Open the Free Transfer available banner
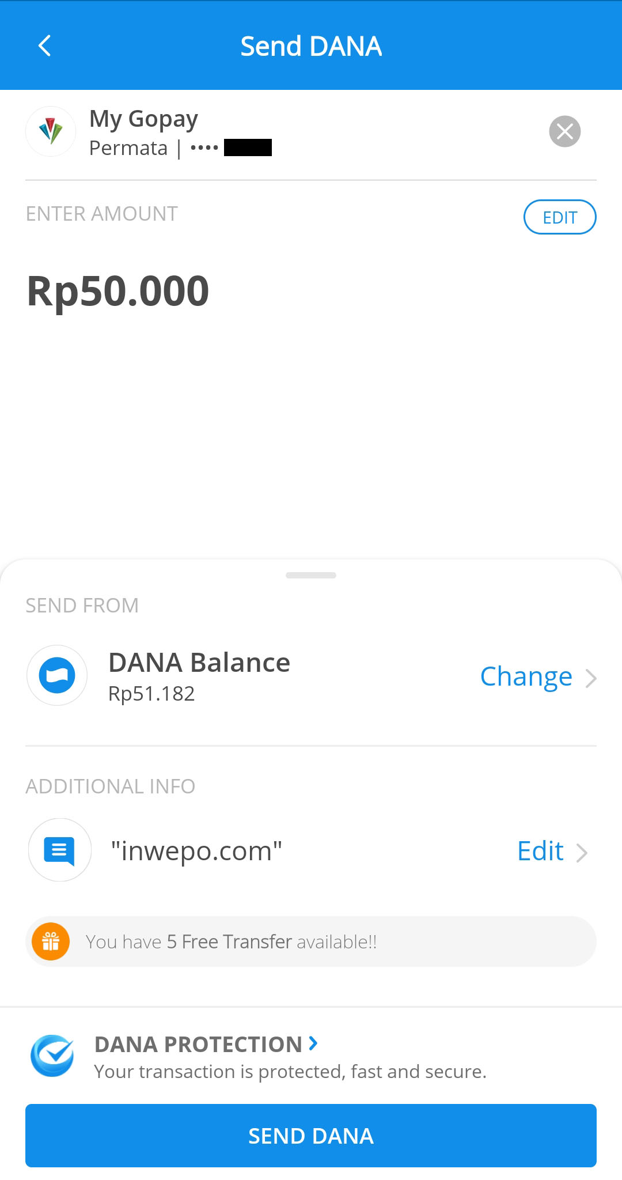The image size is (622, 1180). coord(311,941)
